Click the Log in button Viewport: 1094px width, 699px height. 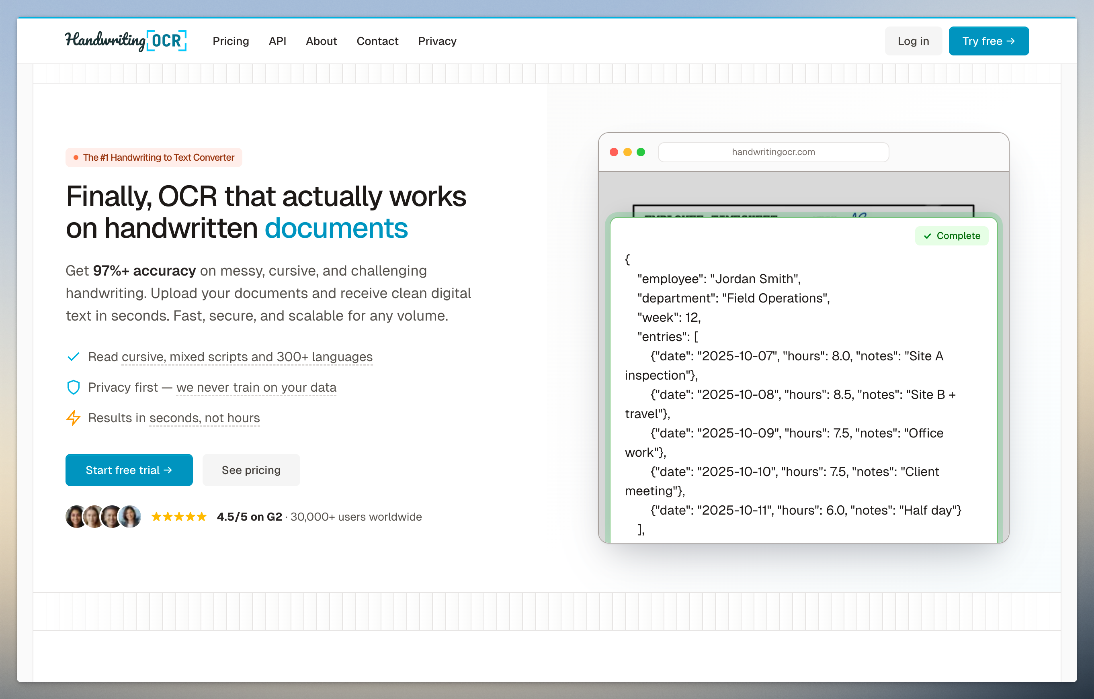[x=913, y=41]
